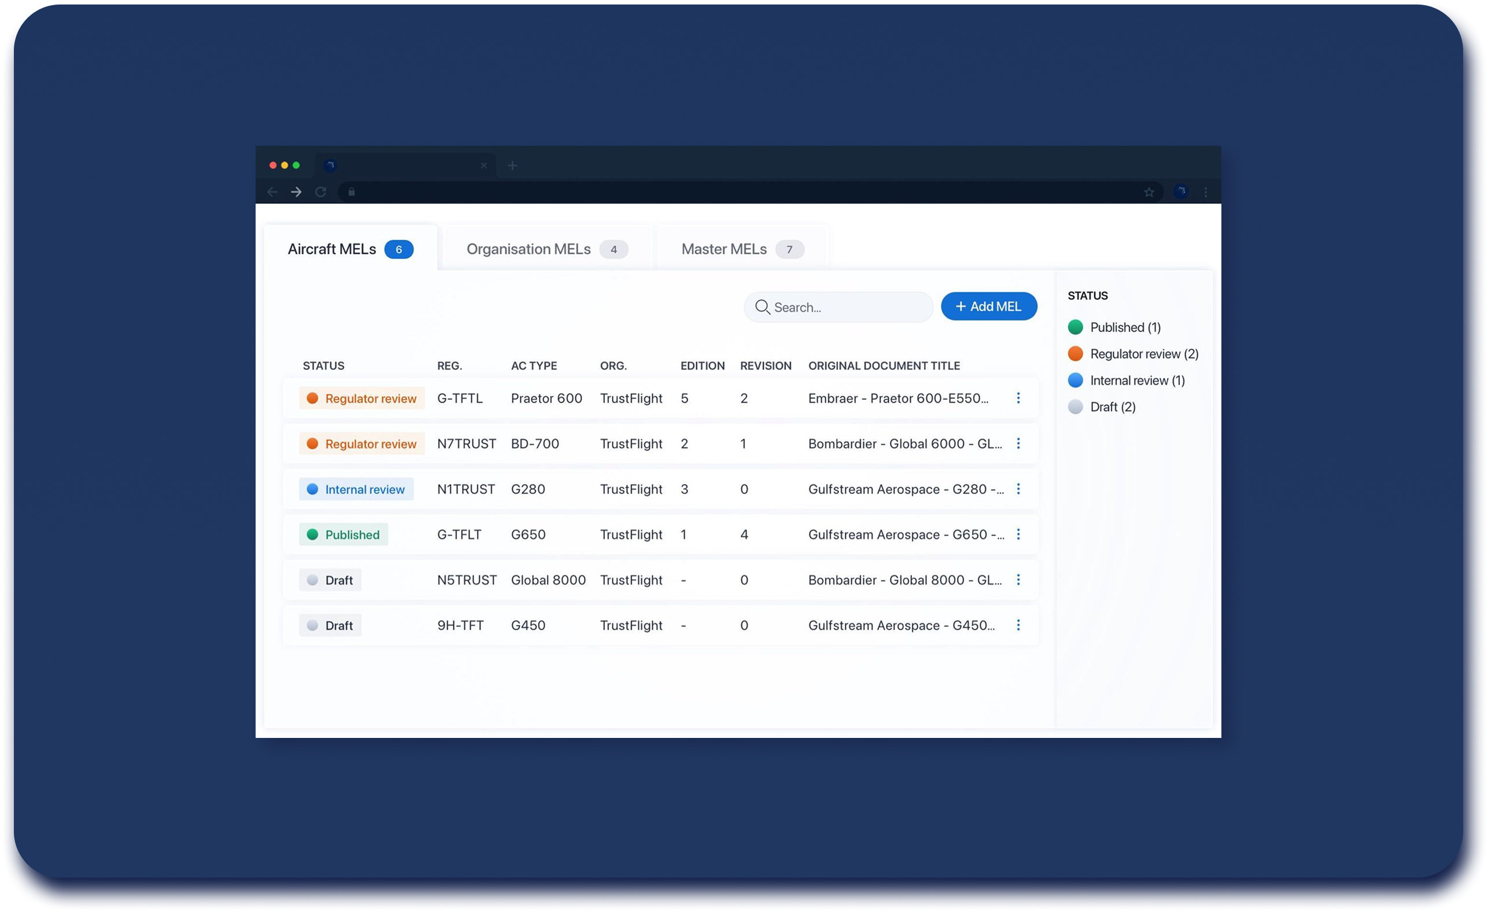Filter by Internal review status
Screen dimensions: 1488x912
coord(1125,381)
